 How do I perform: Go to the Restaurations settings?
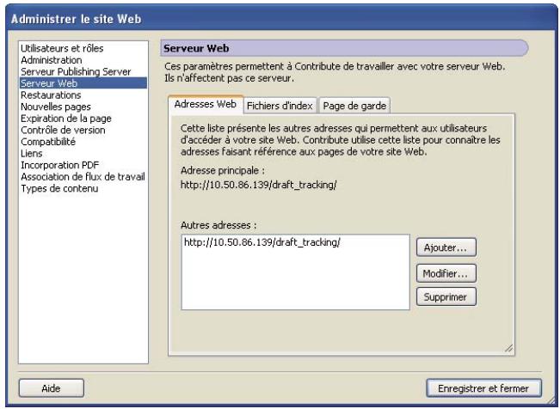point(83,95)
